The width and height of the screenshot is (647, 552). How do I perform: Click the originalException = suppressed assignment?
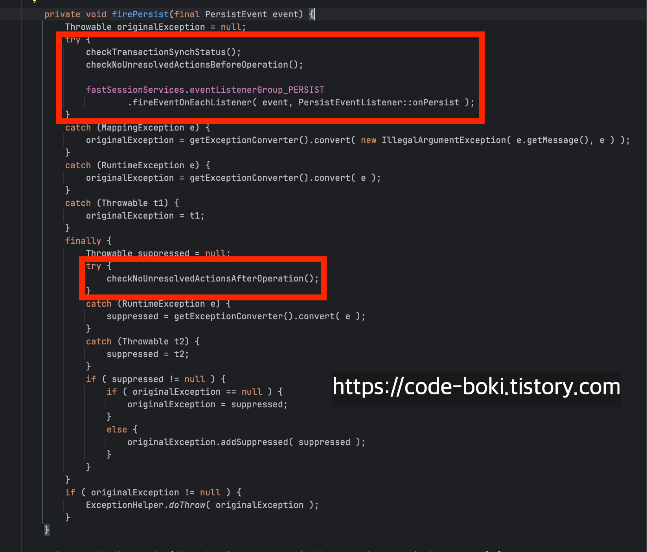pyautogui.click(x=208, y=404)
